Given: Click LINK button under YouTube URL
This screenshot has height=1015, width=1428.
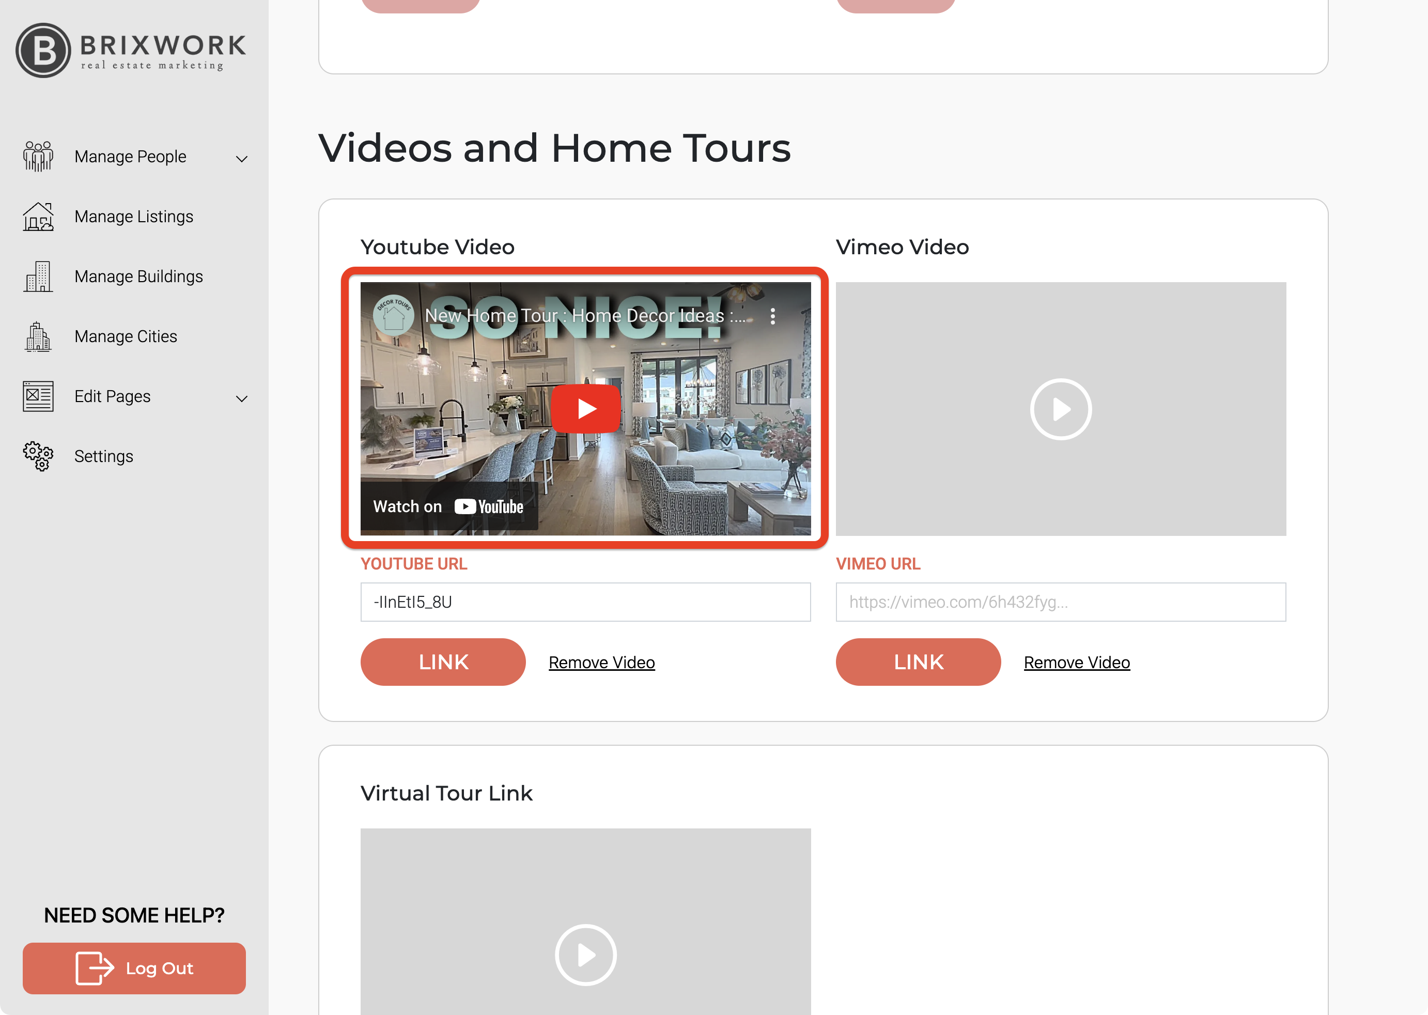Looking at the screenshot, I should point(443,662).
